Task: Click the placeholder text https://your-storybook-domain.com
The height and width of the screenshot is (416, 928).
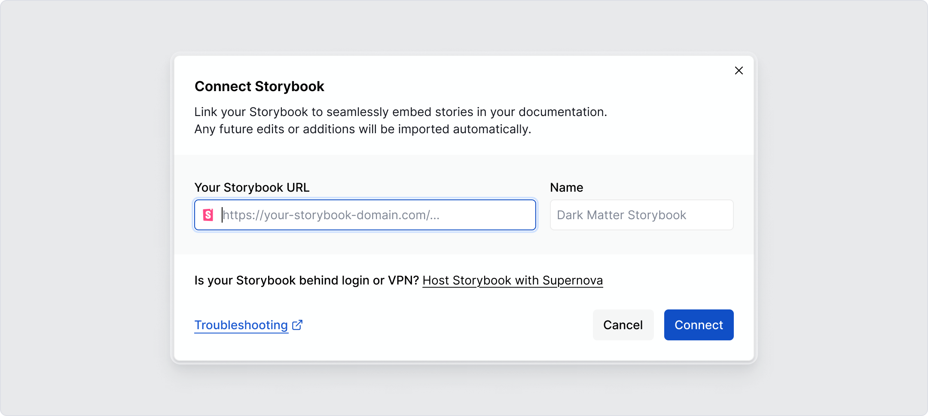Action: 331,215
